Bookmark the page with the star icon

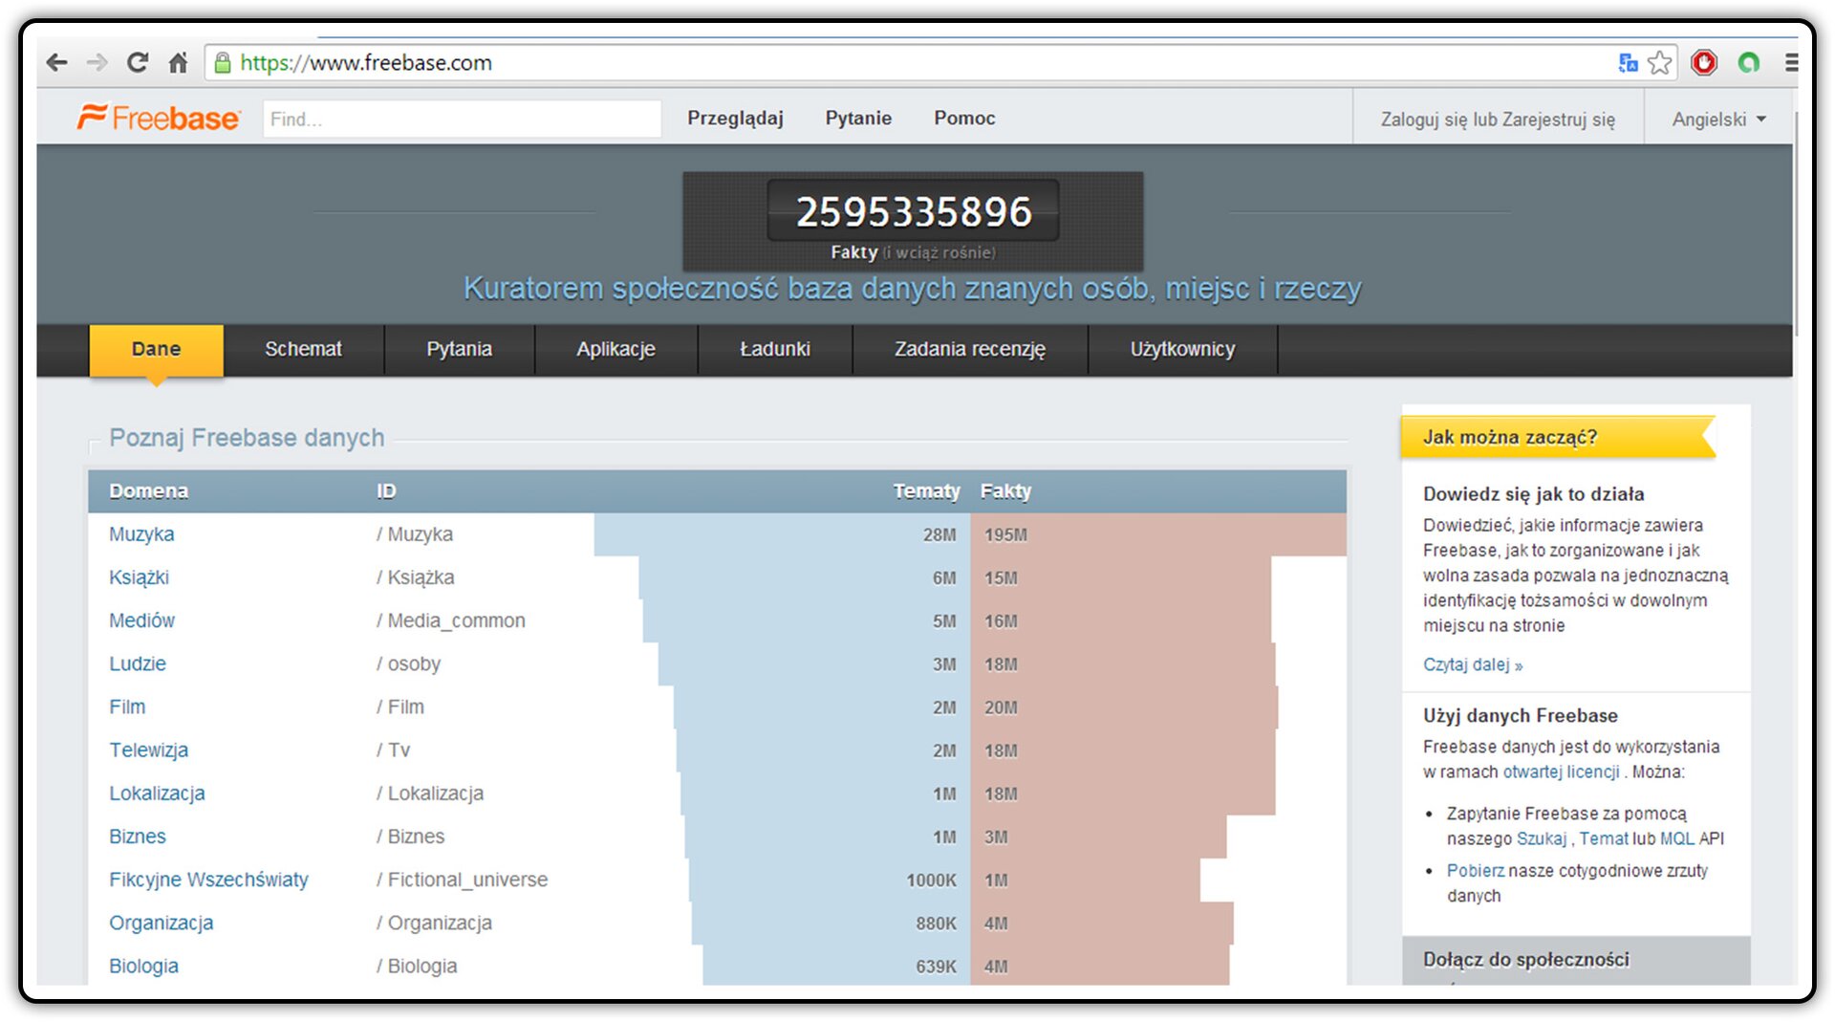pos(1660,63)
